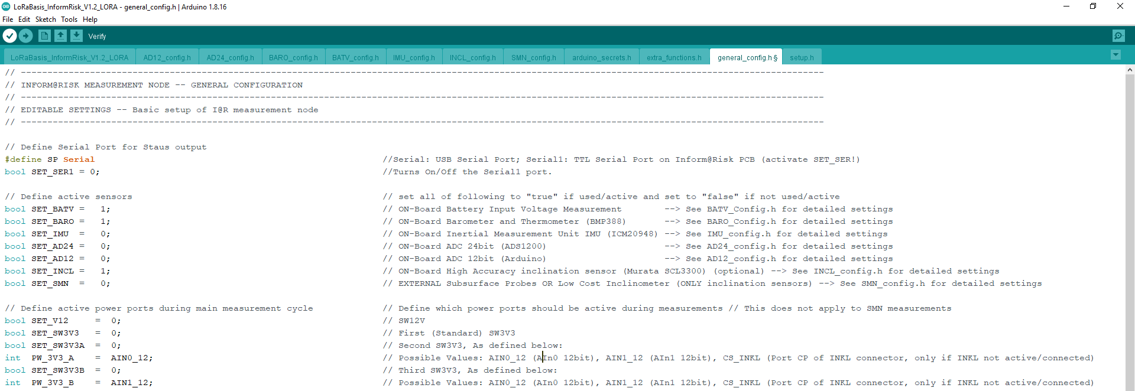The height and width of the screenshot is (391, 1135).
Task: Open the Help menu
Action: (x=90, y=19)
